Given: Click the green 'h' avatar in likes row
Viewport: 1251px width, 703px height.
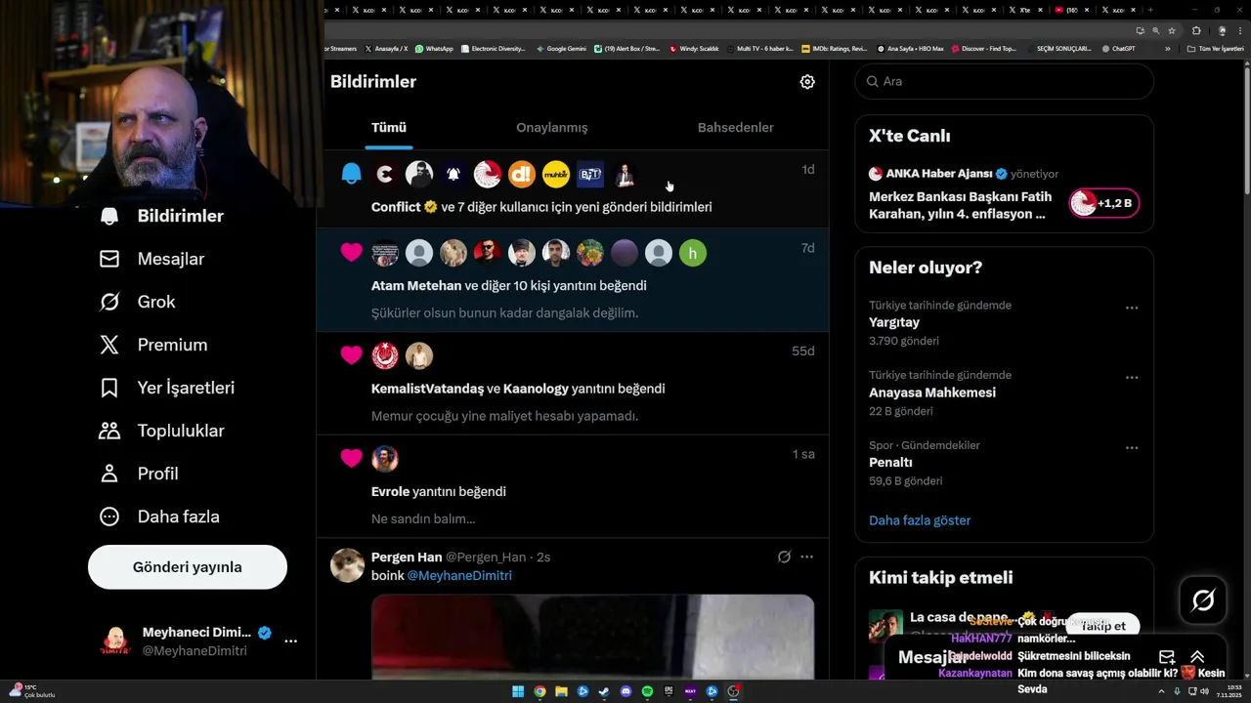Looking at the screenshot, I should click(693, 253).
